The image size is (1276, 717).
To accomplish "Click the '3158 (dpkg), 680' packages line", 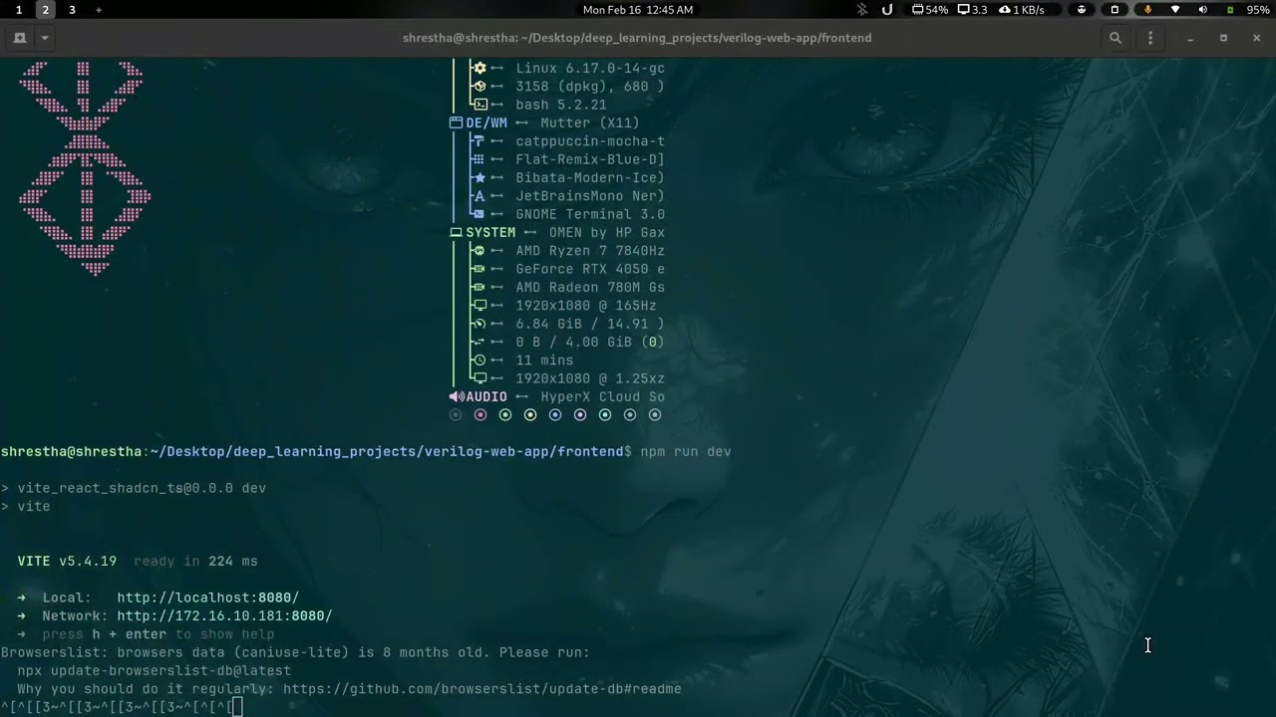I will point(590,87).
